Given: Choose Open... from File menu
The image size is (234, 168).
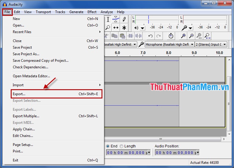Looking at the screenshot, I should pyautogui.click(x=57, y=25).
